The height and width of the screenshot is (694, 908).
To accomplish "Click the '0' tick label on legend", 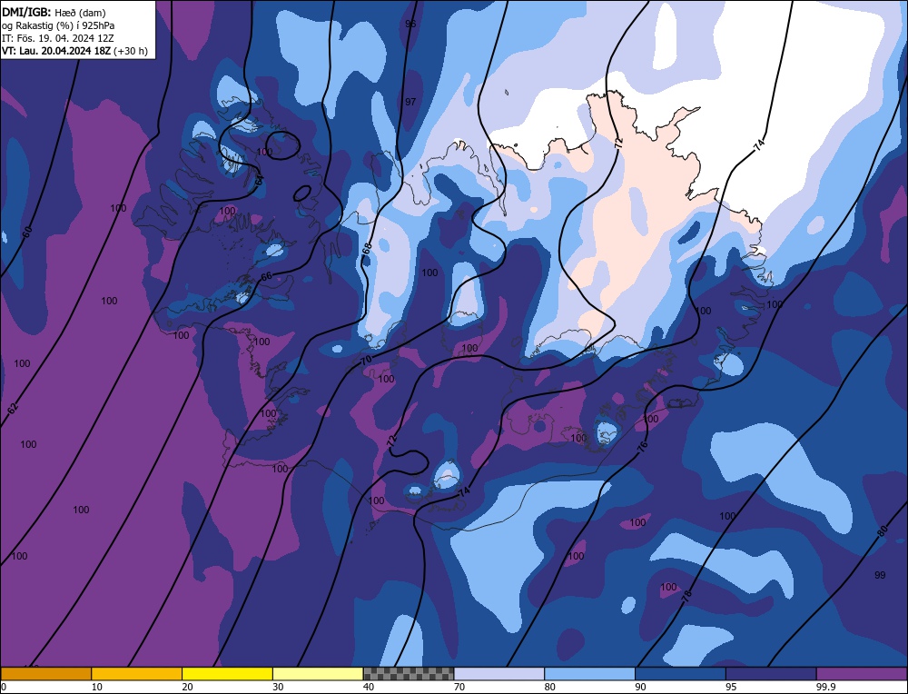I will click(4, 687).
